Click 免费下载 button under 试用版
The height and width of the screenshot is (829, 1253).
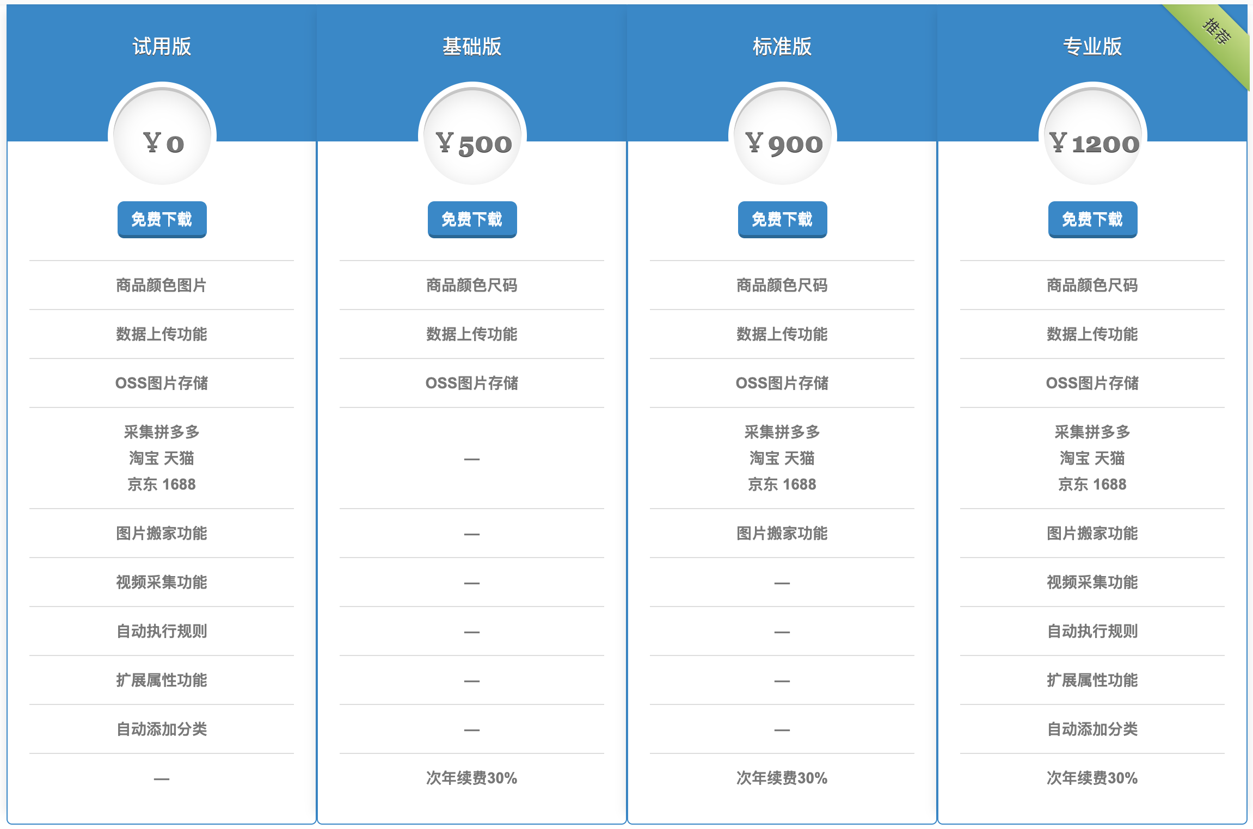point(162,219)
